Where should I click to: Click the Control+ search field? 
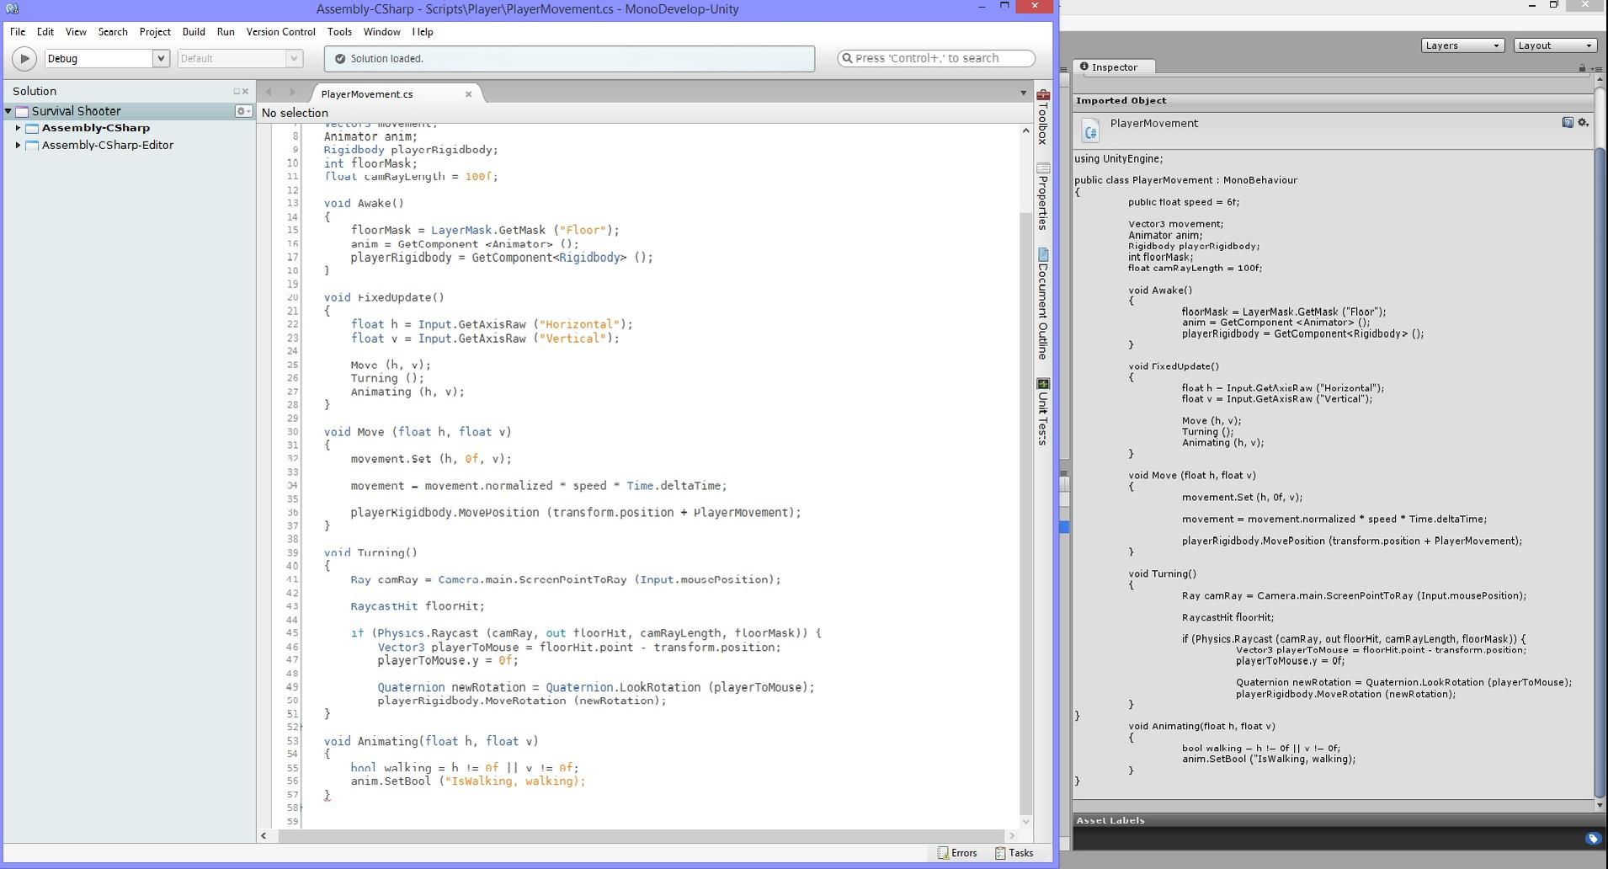[x=934, y=57]
